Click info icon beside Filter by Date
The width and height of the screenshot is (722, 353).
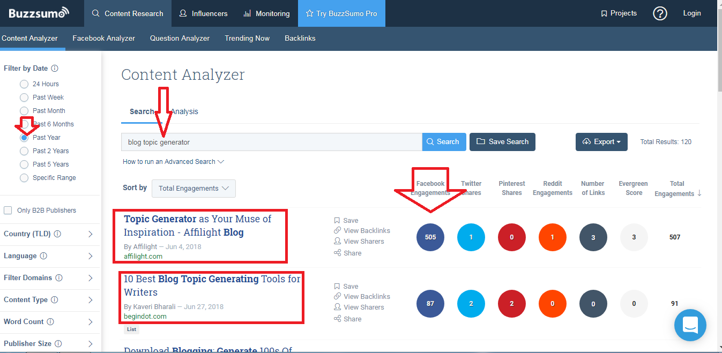click(x=55, y=69)
